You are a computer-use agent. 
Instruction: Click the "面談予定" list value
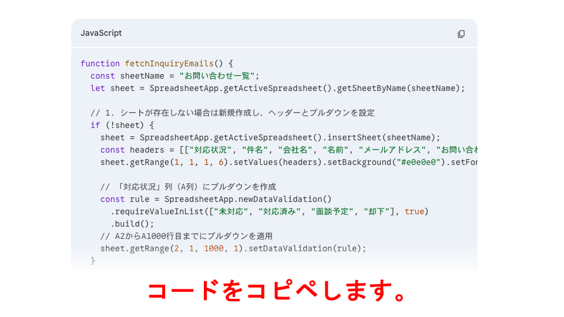point(332,212)
